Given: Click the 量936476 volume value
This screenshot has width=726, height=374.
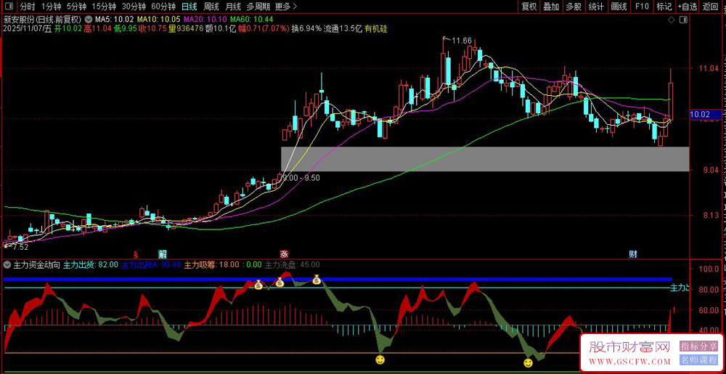Looking at the screenshot, I should coord(186,28).
